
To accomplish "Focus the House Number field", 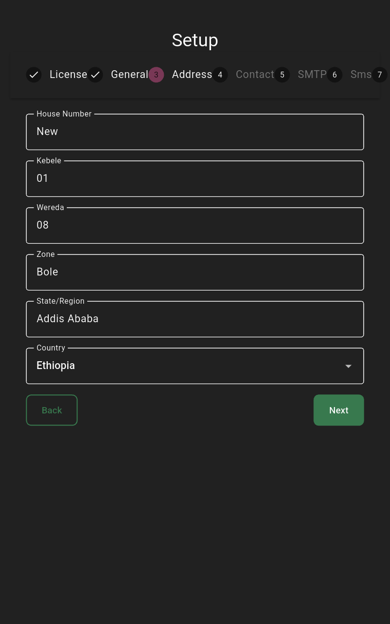I will click(195, 132).
